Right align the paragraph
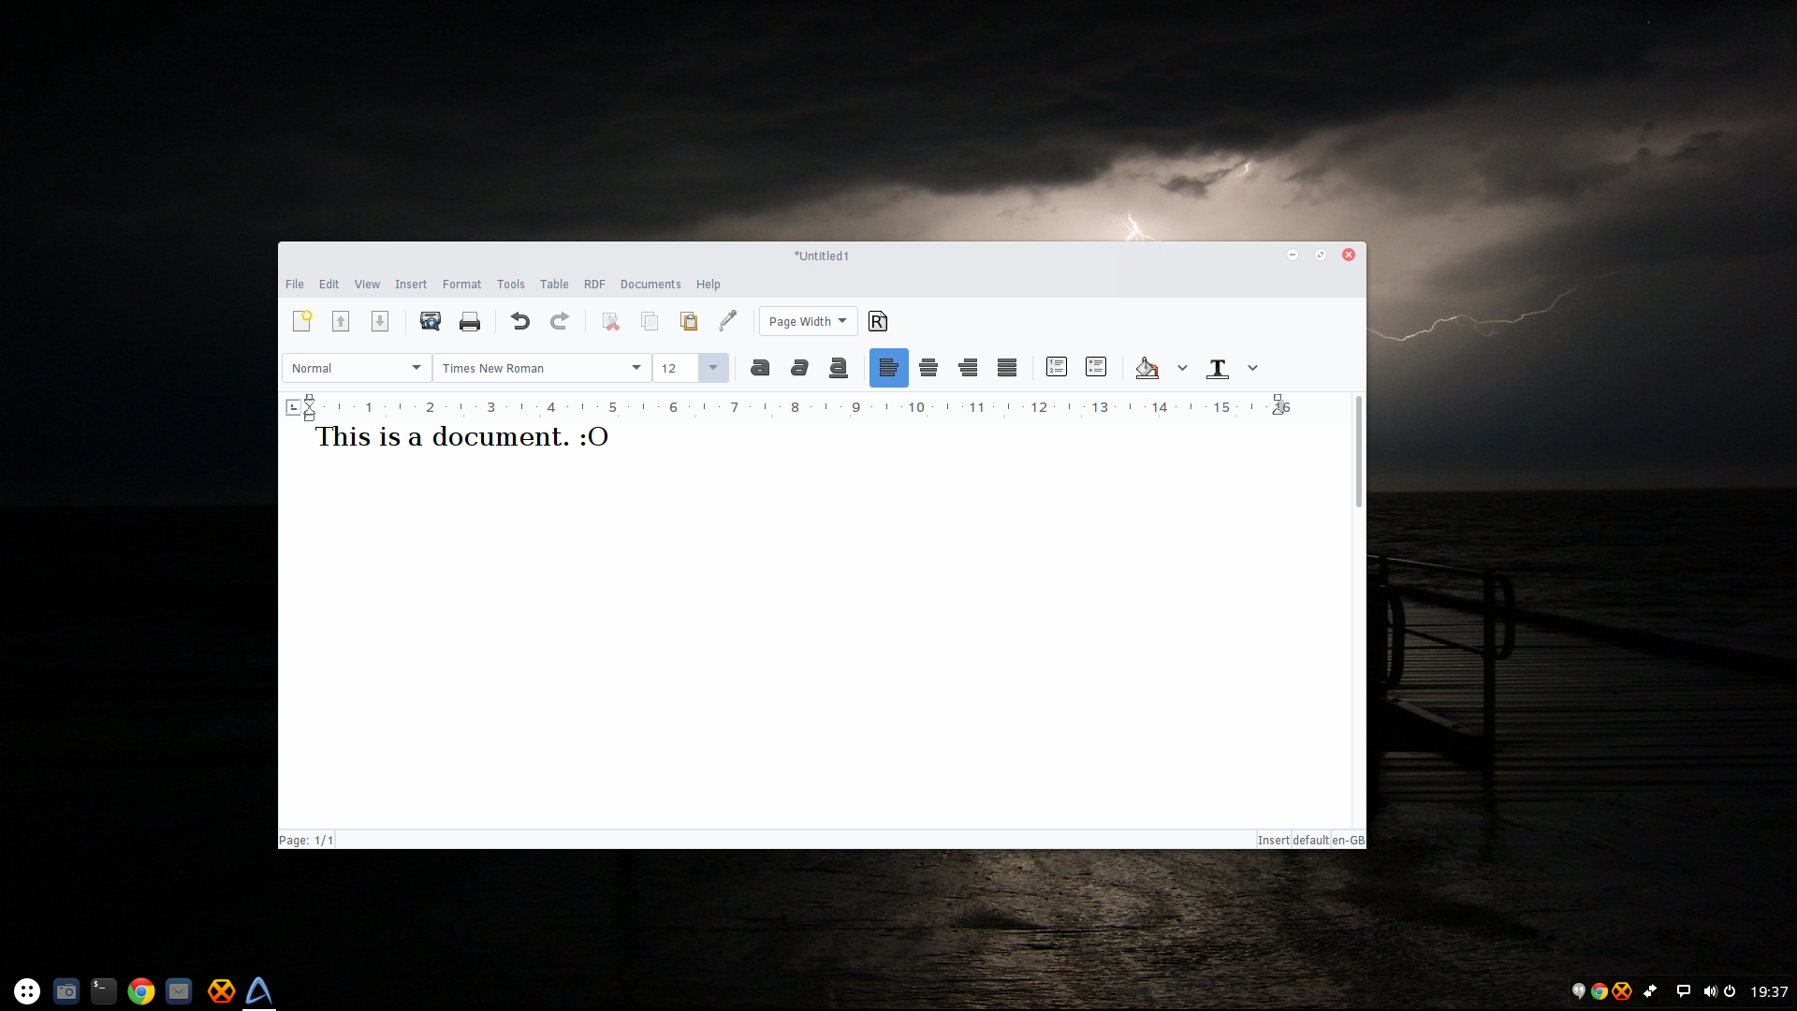Image resolution: width=1797 pixels, height=1011 pixels. click(x=968, y=368)
